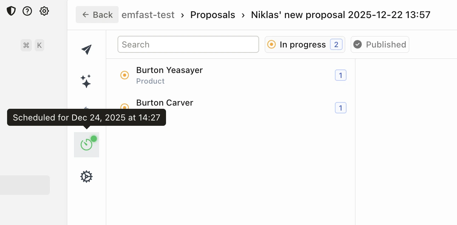Click the shield icon in top-left

coord(11,11)
